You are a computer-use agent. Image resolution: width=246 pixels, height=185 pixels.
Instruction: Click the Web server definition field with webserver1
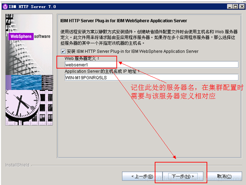[x=152, y=65]
